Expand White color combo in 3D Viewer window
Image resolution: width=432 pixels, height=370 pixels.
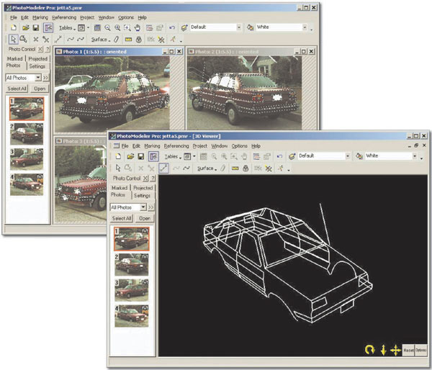415,156
